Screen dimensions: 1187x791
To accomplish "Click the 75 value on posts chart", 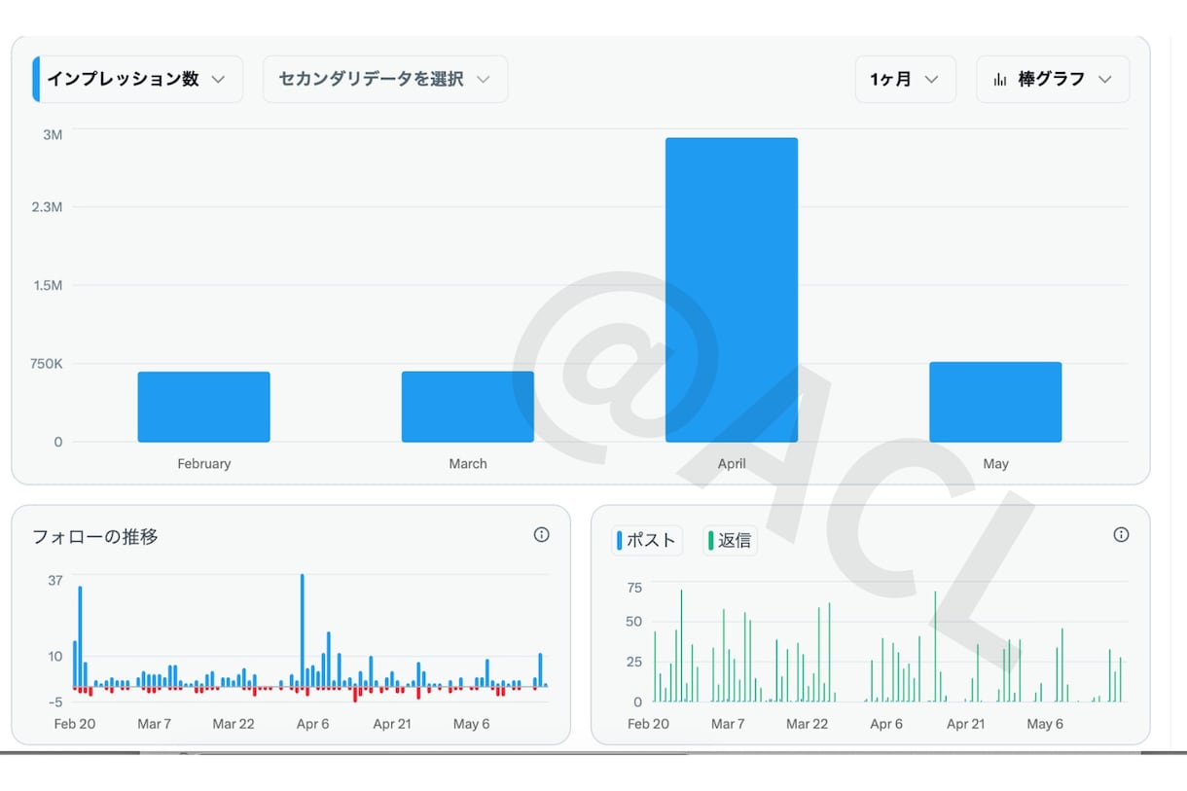I will pos(634,588).
